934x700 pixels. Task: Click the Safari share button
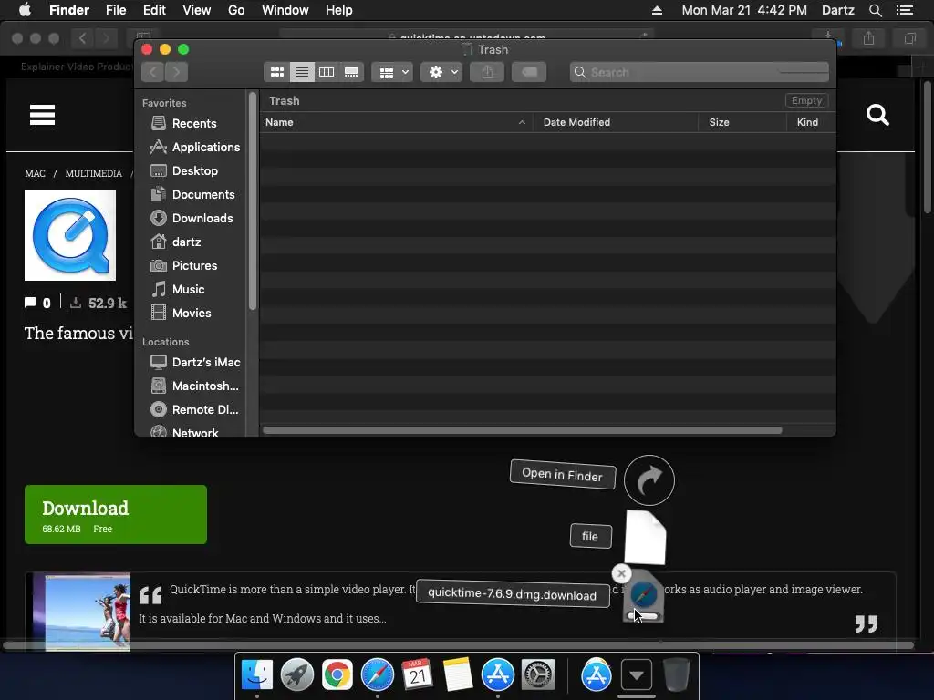(869, 38)
